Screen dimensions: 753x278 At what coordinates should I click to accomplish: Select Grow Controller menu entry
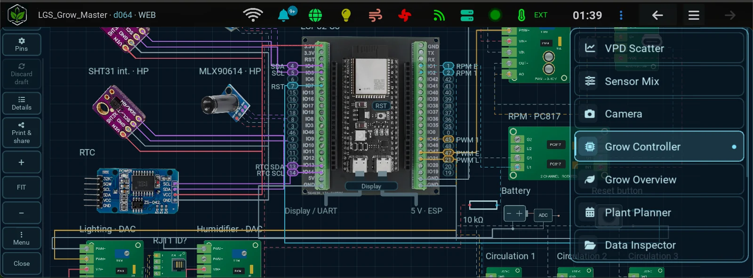(x=659, y=147)
